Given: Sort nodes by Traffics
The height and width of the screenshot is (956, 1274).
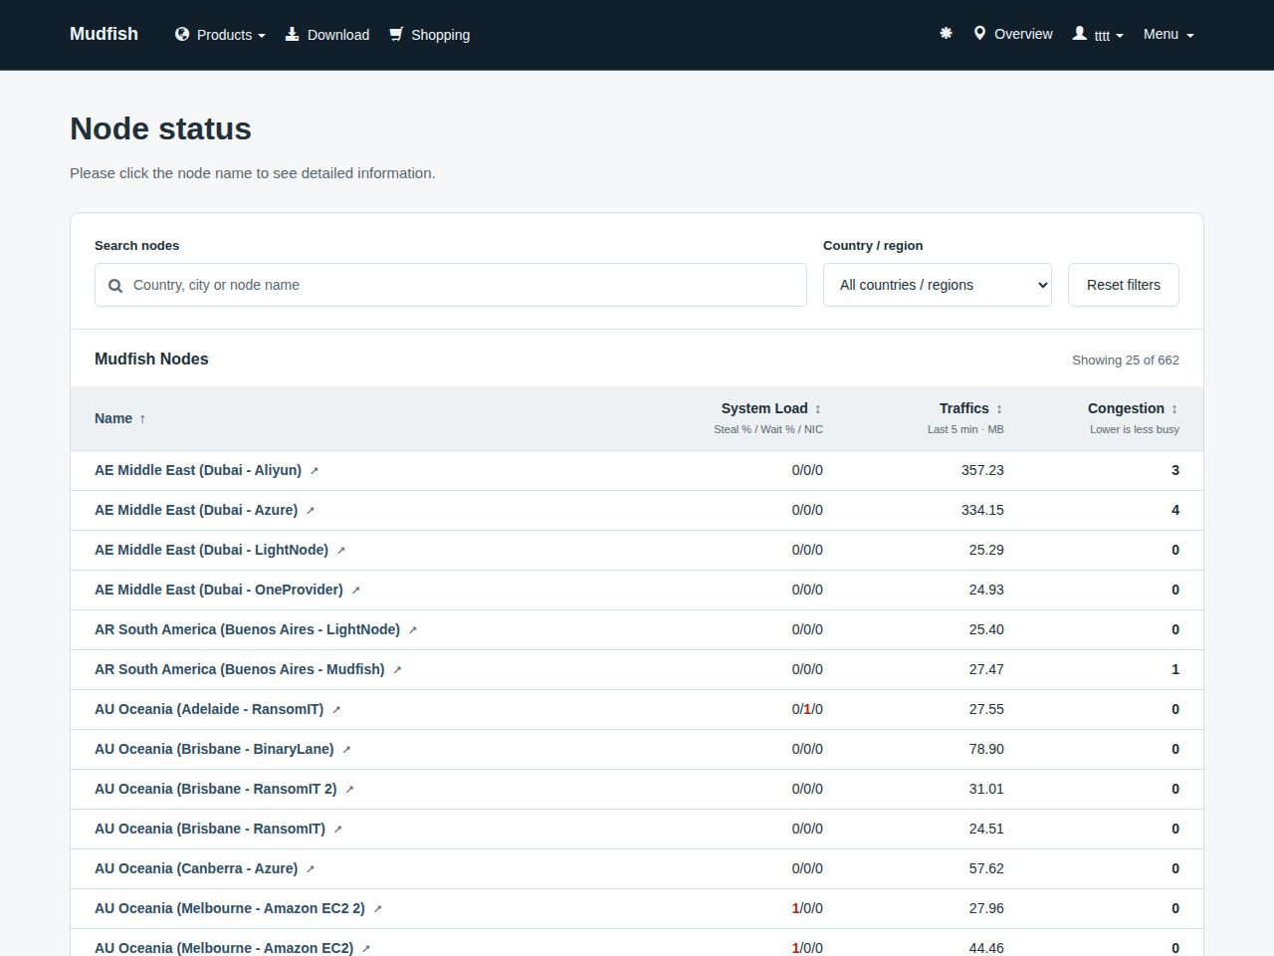Looking at the screenshot, I should (x=971, y=408).
